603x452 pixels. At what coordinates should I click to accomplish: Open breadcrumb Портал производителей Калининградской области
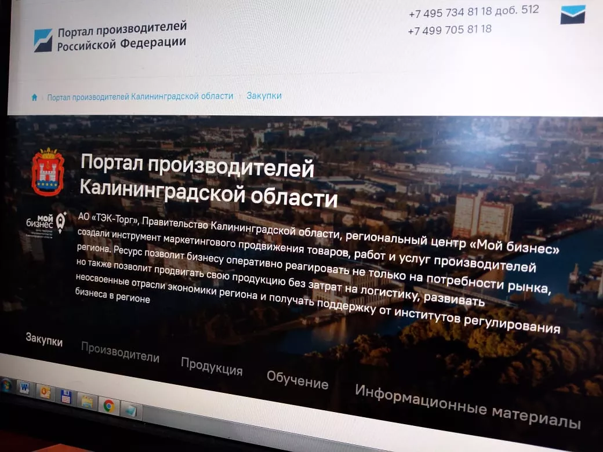(x=140, y=96)
